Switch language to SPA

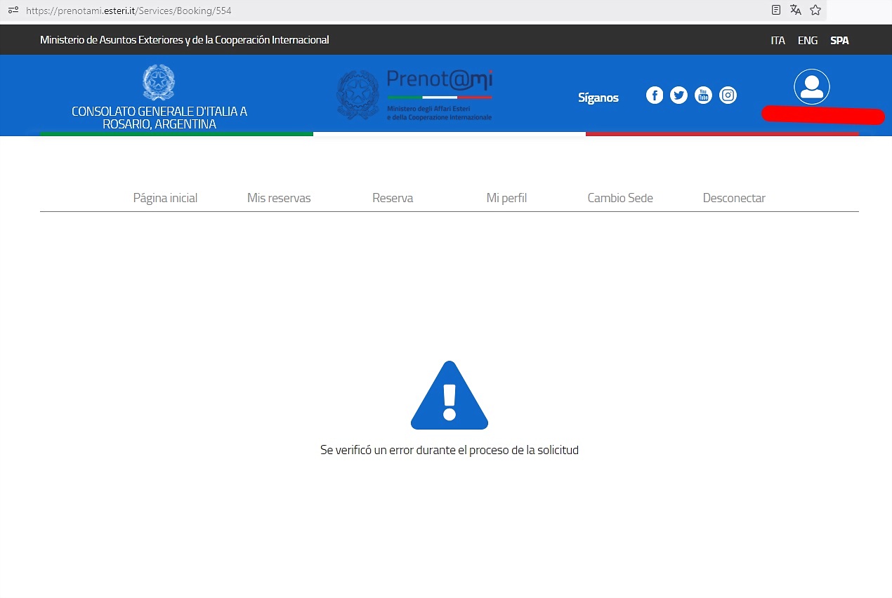click(x=839, y=41)
